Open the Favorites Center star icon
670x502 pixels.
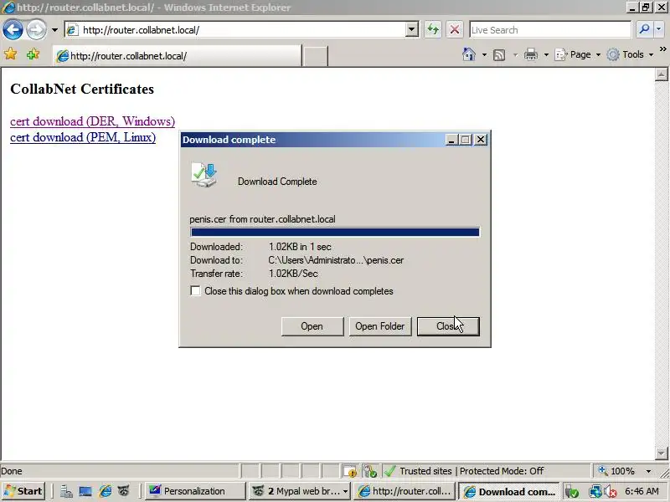[x=10, y=54]
